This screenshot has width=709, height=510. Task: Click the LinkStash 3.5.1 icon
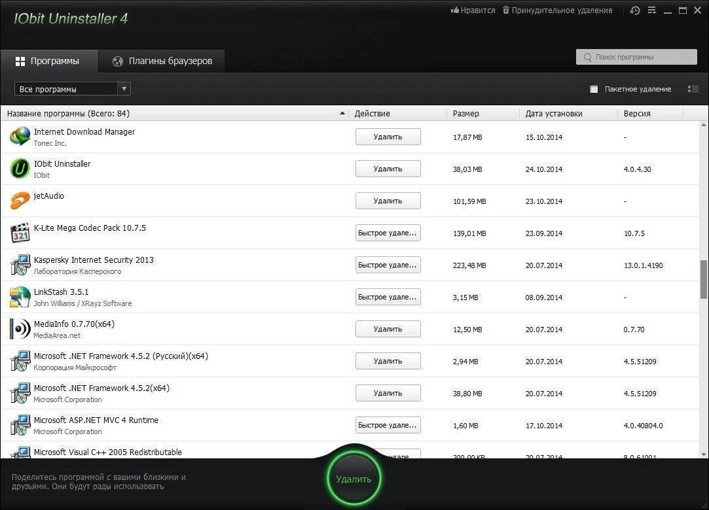20,297
